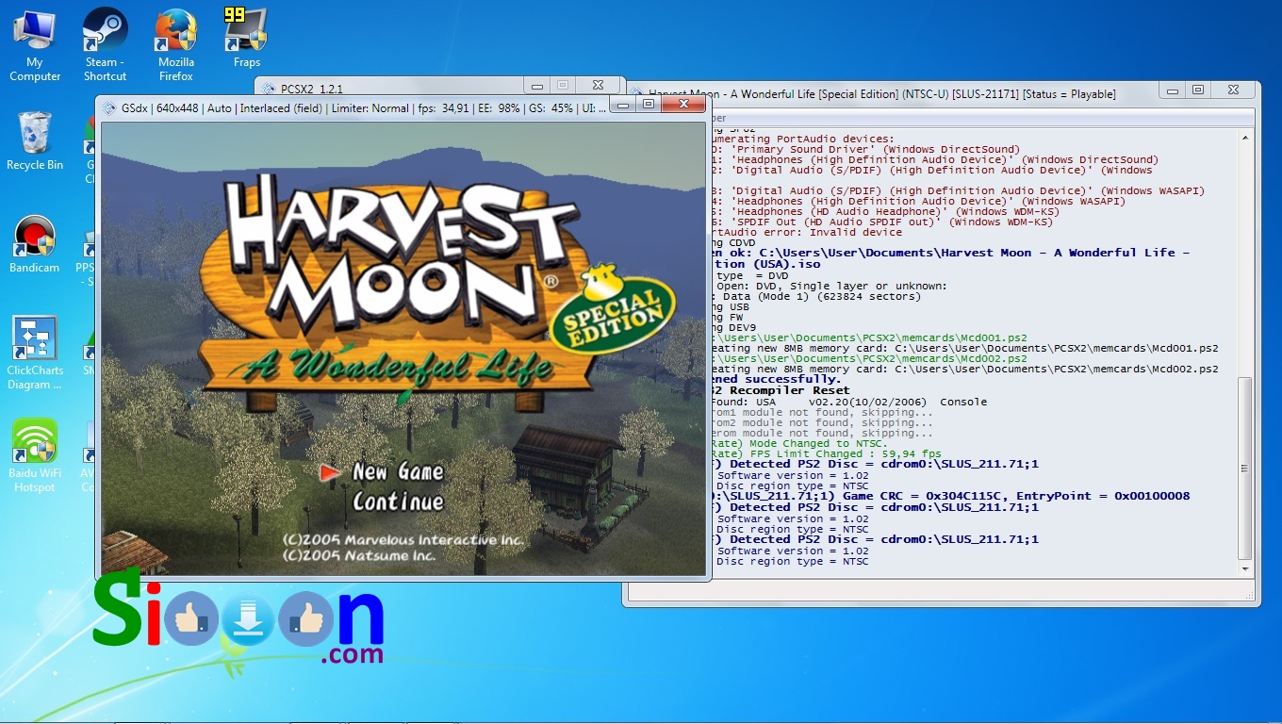The width and height of the screenshot is (1282, 724).
Task: Click '(C)2005 Natsume Inc.' text in game
Action: pyautogui.click(x=359, y=556)
